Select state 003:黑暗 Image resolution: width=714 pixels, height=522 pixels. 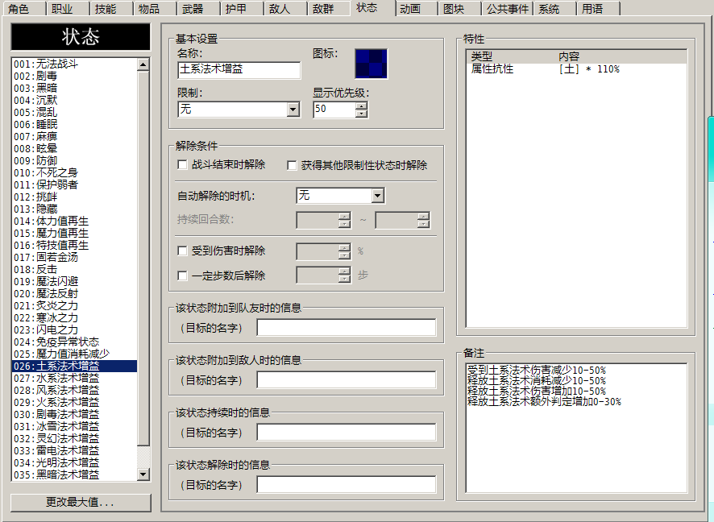(x=75, y=89)
